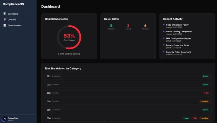Click the Dashboard chart icon in sidebar

[5, 14]
